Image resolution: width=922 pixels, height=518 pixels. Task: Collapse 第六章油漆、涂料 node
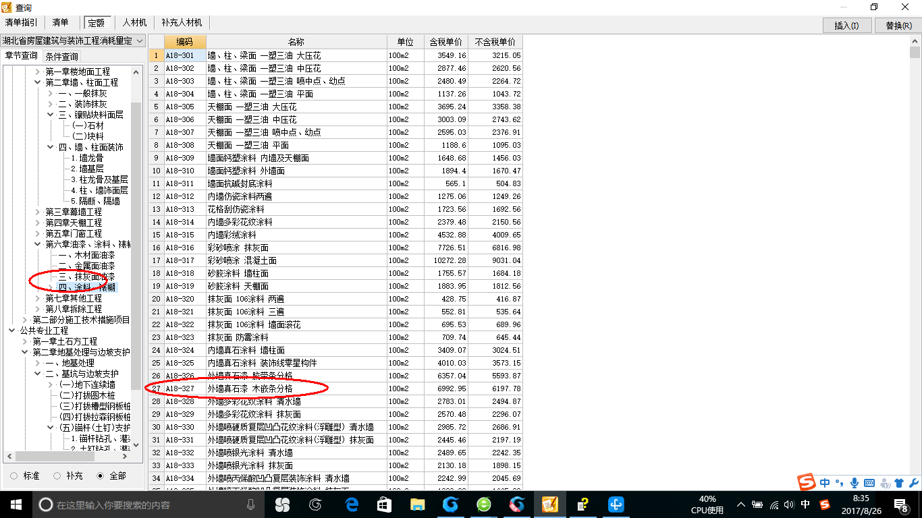click(38, 244)
